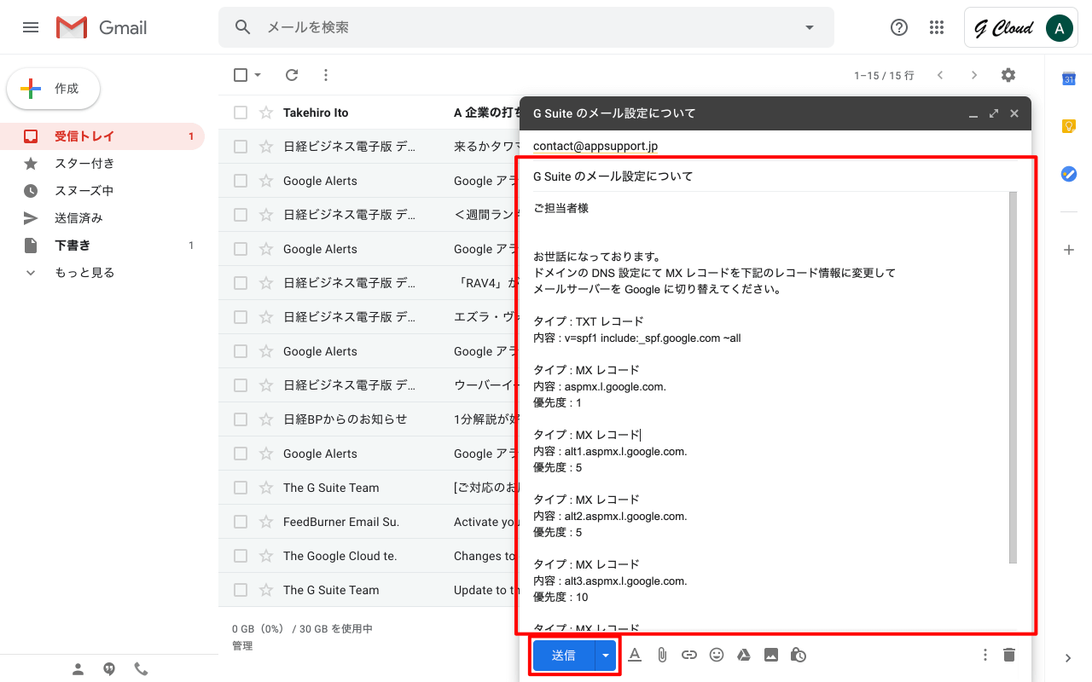The image size is (1092, 682).
Task: Open Google apps grid launcher
Action: [x=937, y=27]
